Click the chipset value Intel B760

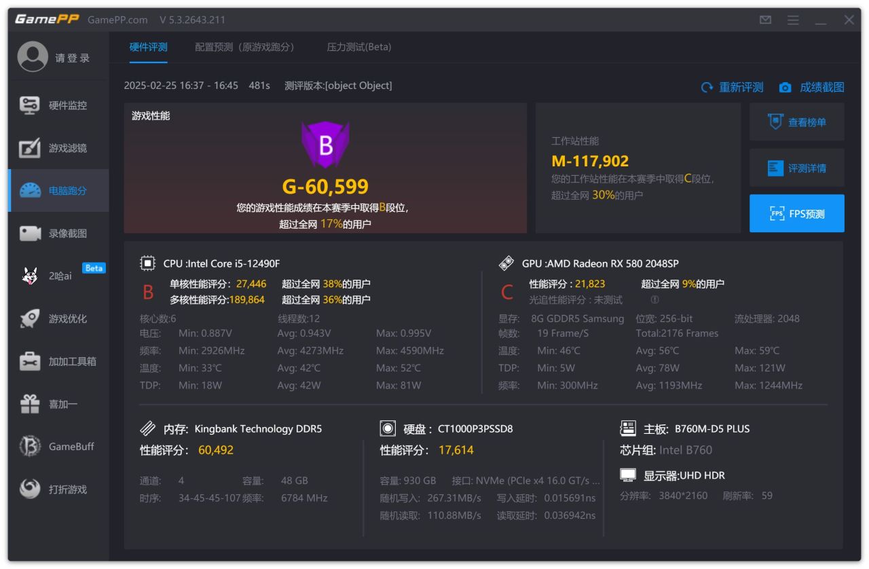click(686, 450)
